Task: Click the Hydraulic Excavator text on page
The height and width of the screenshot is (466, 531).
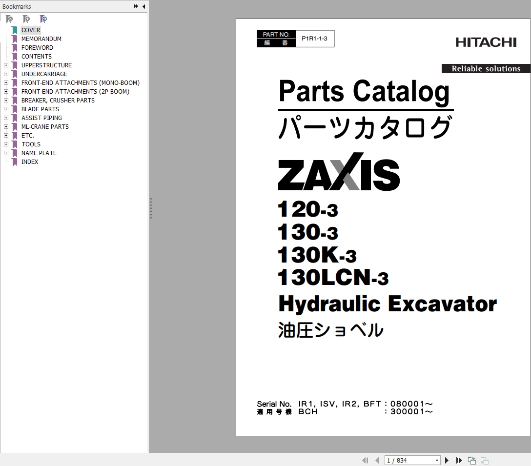Action: pos(388,304)
